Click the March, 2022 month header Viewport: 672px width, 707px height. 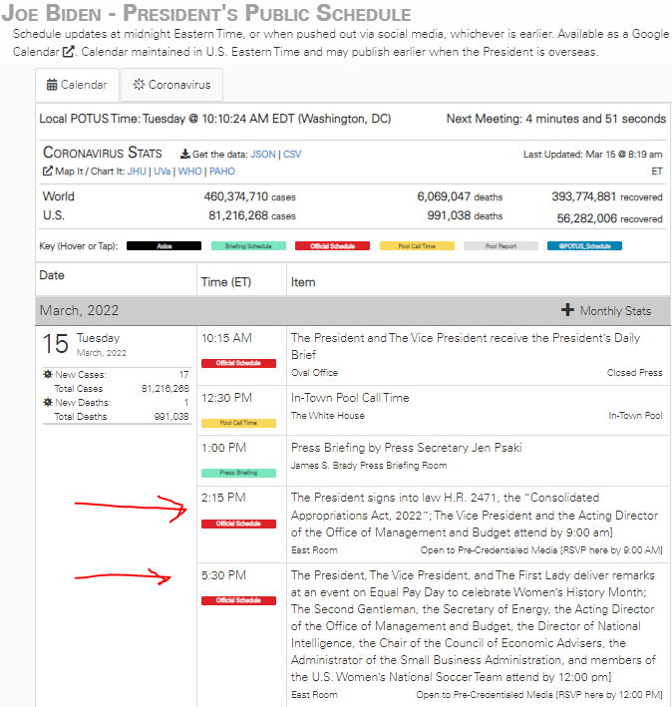click(79, 311)
